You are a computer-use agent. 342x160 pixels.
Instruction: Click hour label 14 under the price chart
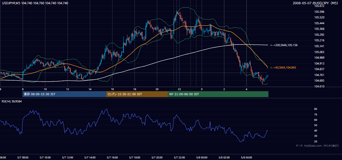90,89
